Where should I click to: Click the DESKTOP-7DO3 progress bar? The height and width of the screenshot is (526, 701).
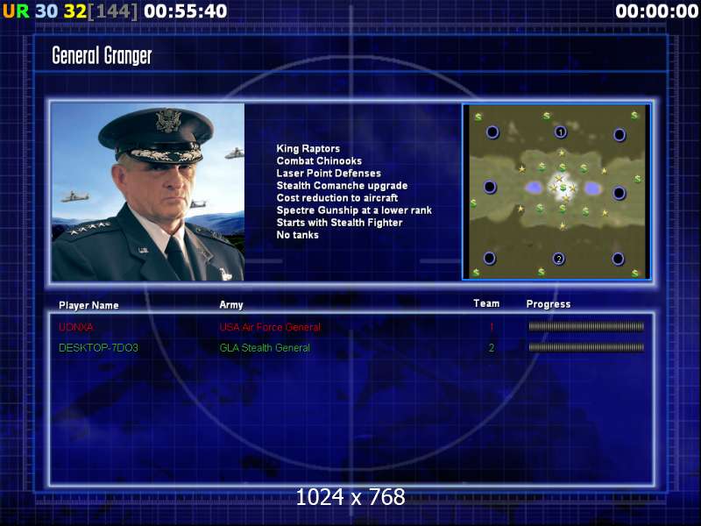point(586,347)
